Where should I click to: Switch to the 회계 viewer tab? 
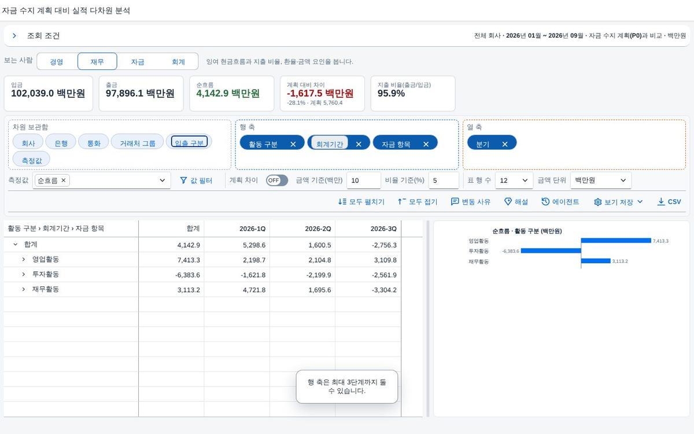tap(178, 62)
